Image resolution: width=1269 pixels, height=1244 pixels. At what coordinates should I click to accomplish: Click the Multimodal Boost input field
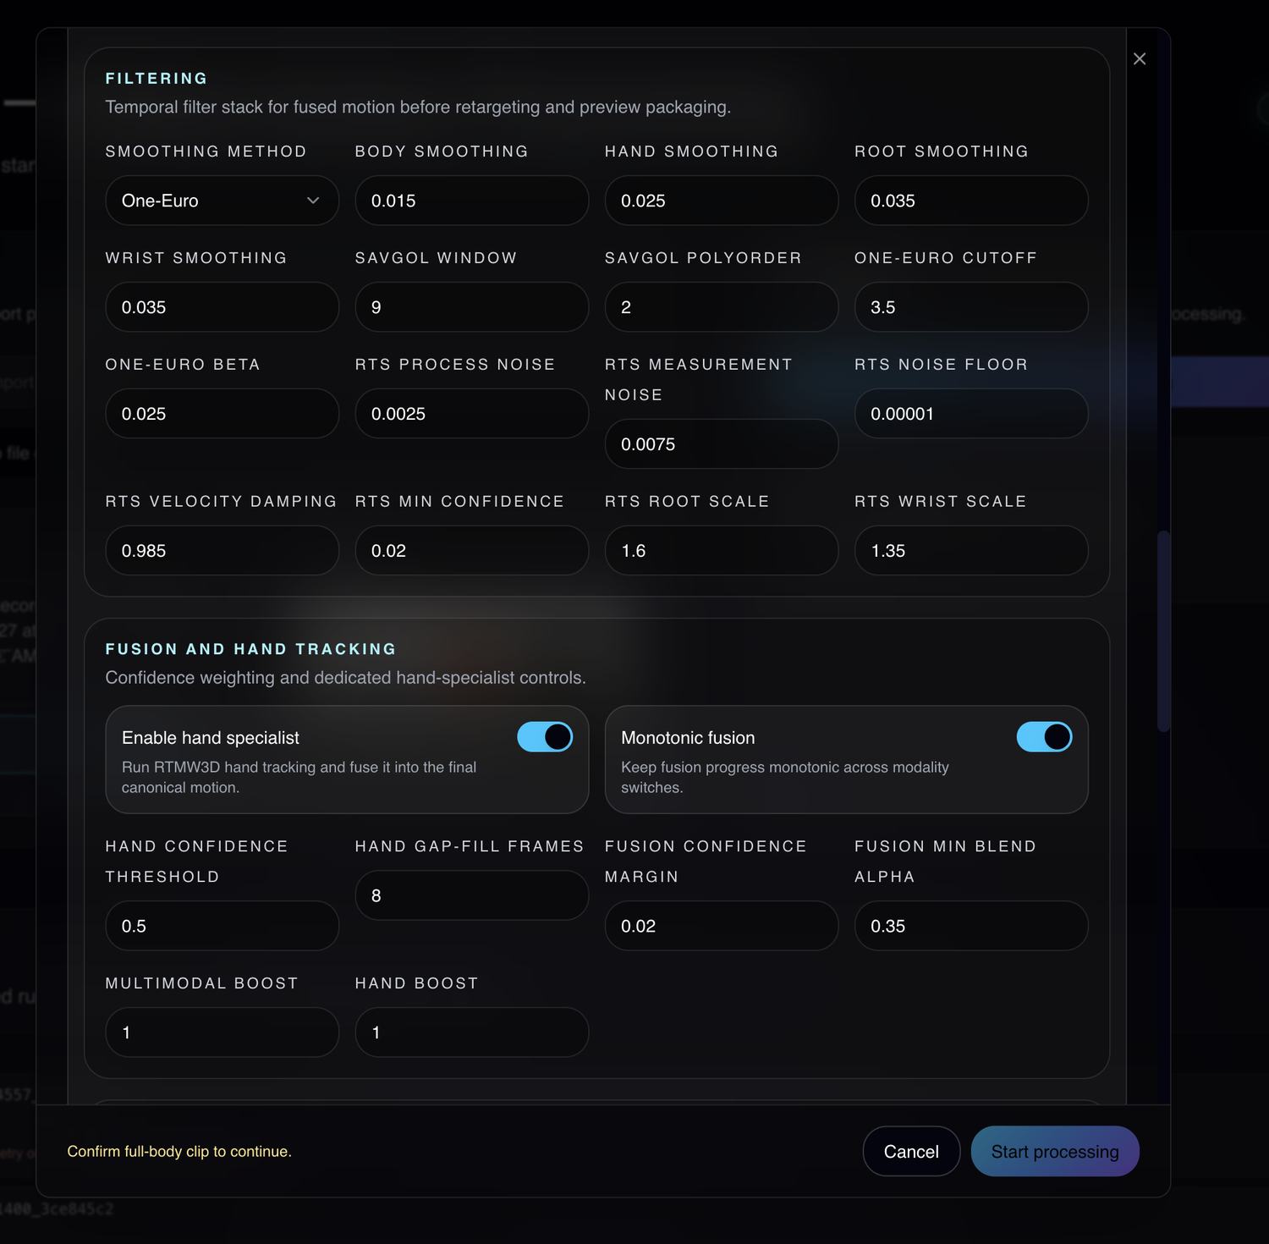coord(222,1032)
